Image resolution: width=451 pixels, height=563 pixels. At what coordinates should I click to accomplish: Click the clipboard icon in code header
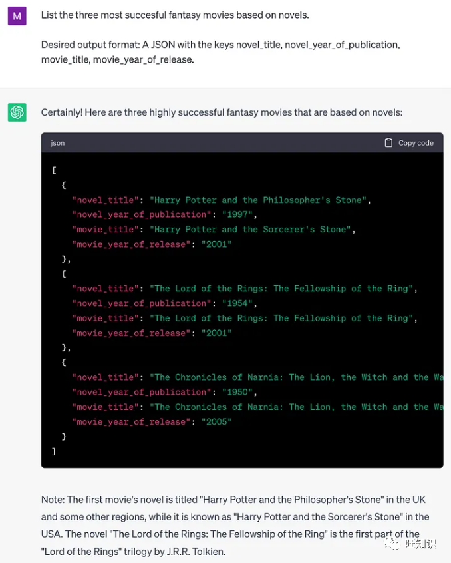[x=388, y=143]
